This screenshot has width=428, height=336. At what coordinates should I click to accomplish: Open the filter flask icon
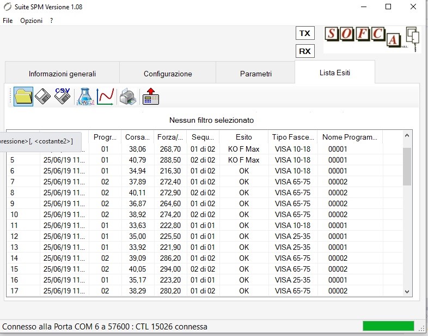pyautogui.click(x=85, y=97)
